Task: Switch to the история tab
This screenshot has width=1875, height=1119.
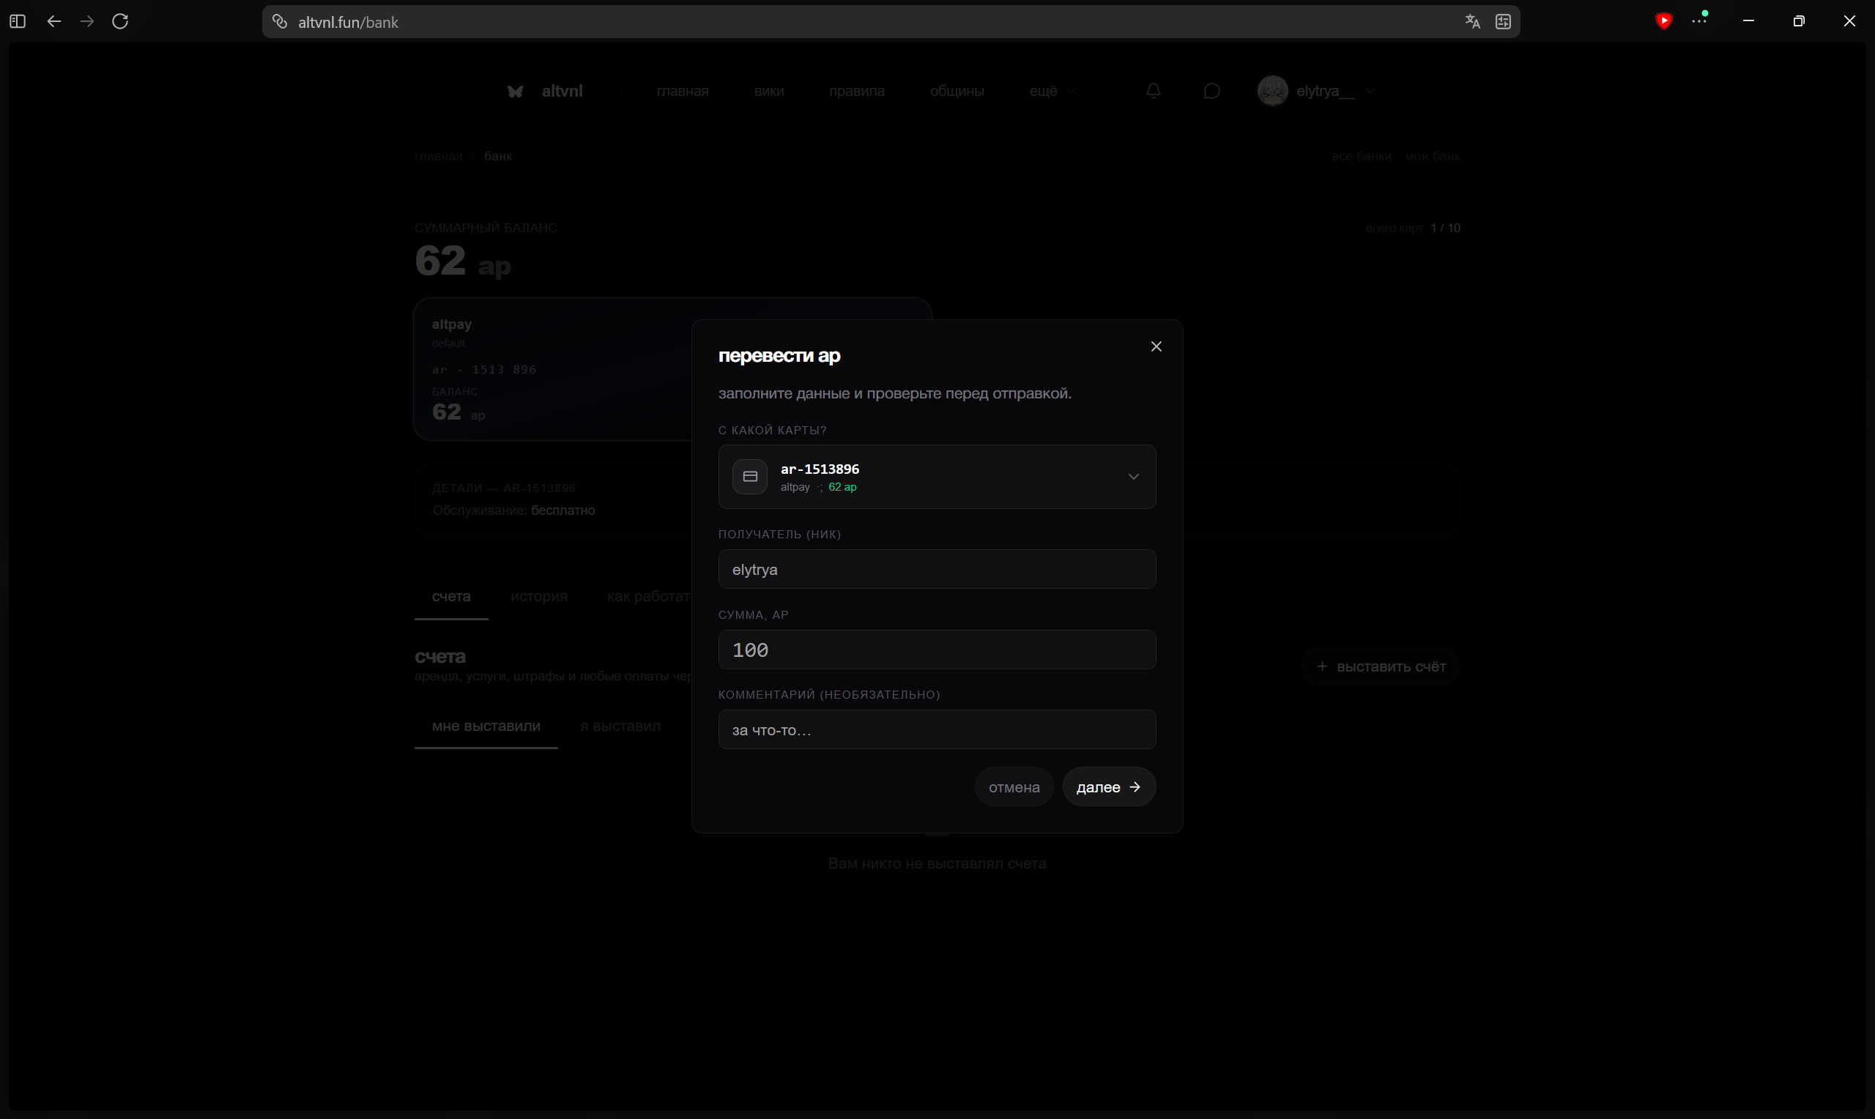Action: coord(538,596)
